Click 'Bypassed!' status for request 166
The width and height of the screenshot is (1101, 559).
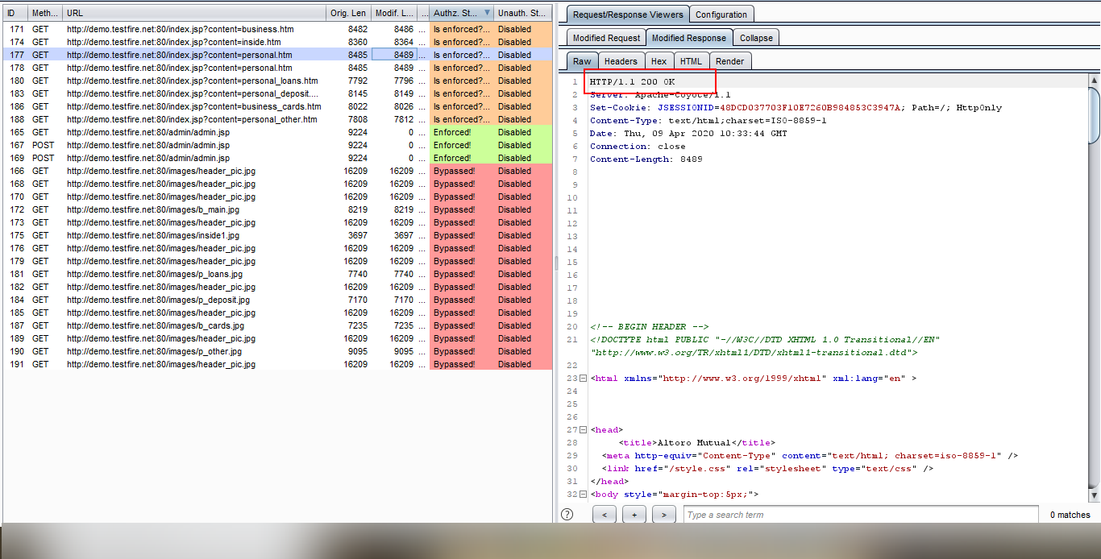[x=461, y=171]
